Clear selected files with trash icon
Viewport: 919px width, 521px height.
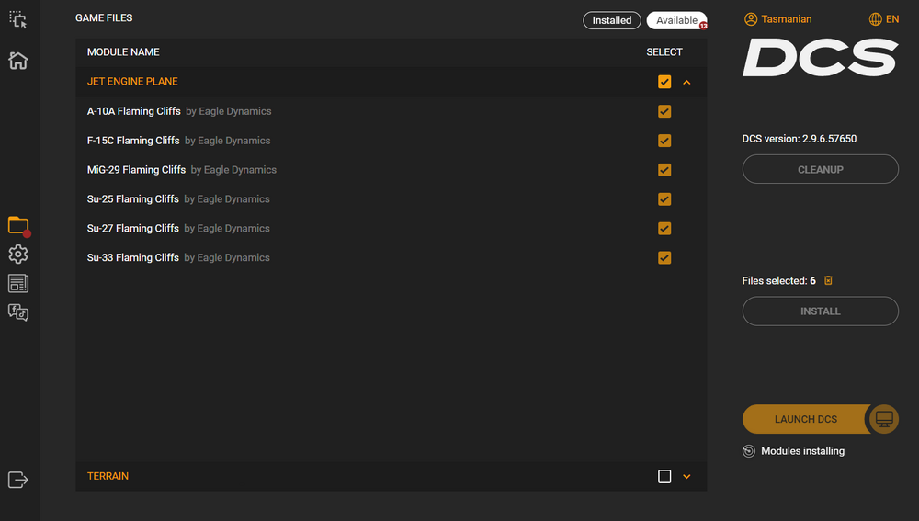click(828, 281)
